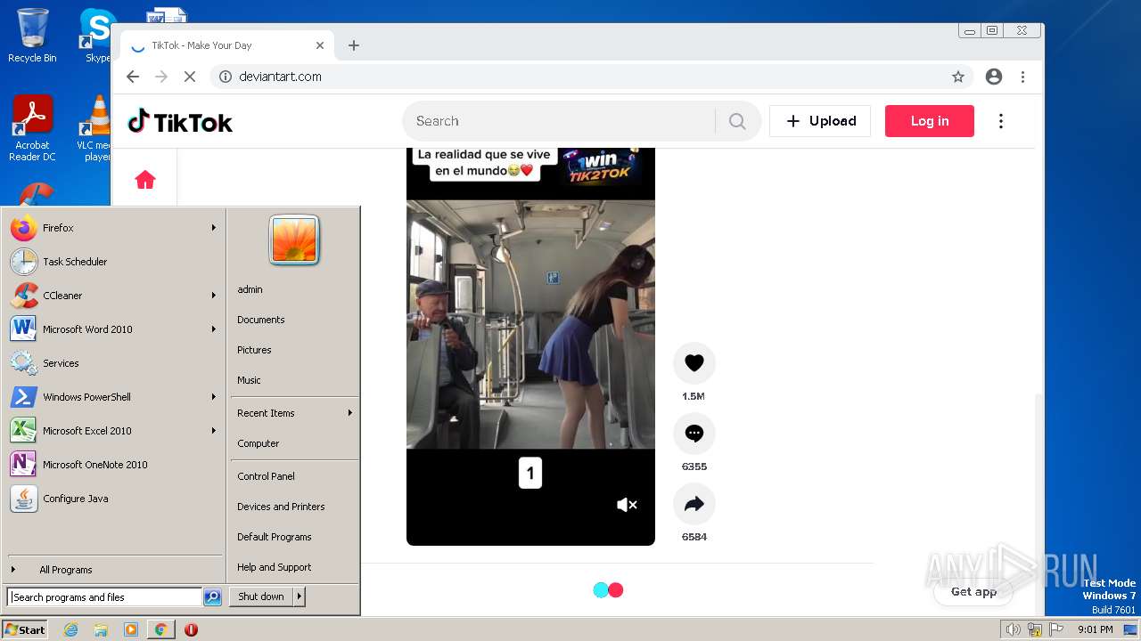The height and width of the screenshot is (641, 1141).
Task: Click the search magnifier icon in TikTok
Action: click(737, 121)
